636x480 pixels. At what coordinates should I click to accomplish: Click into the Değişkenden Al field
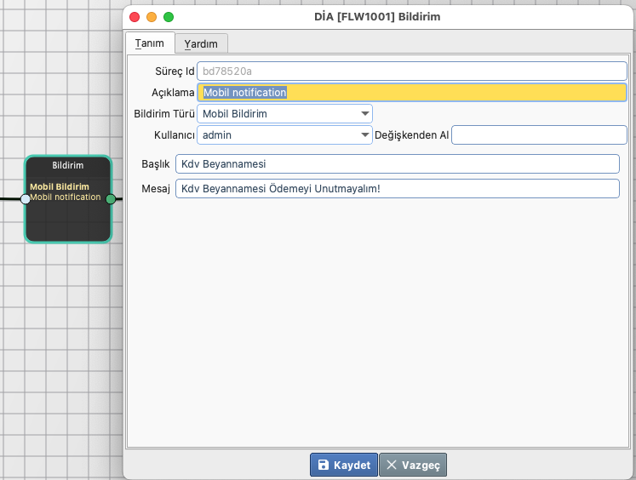pyautogui.click(x=539, y=134)
